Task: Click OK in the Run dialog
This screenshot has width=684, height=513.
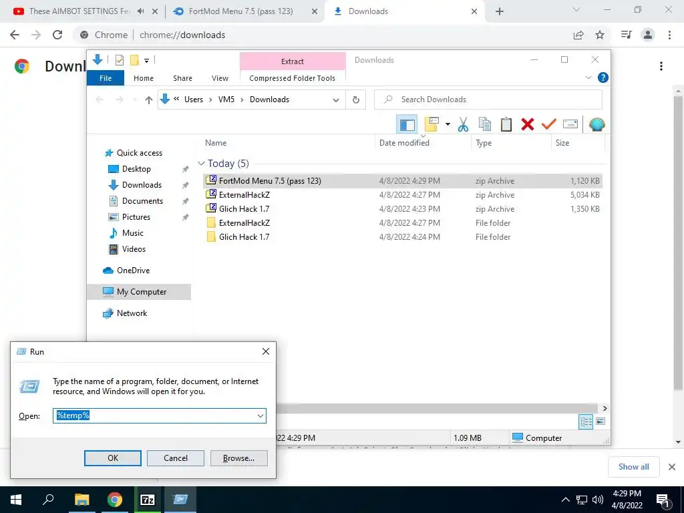Action: [x=112, y=458]
